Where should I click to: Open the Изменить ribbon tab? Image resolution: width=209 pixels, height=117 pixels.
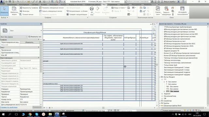tap(148, 5)
